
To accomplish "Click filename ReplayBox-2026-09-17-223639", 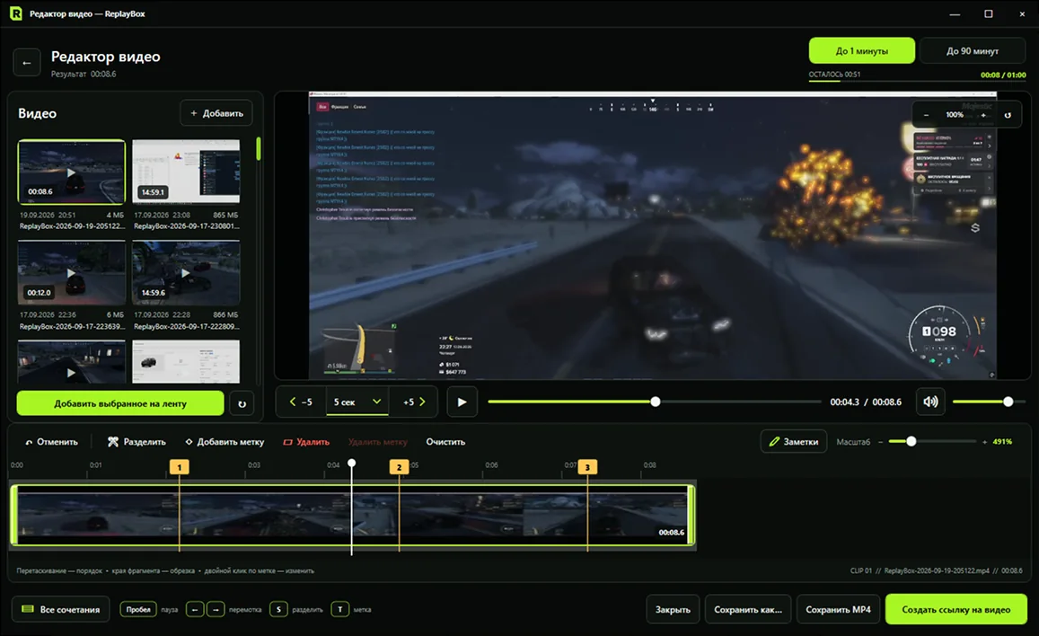I will coord(72,327).
